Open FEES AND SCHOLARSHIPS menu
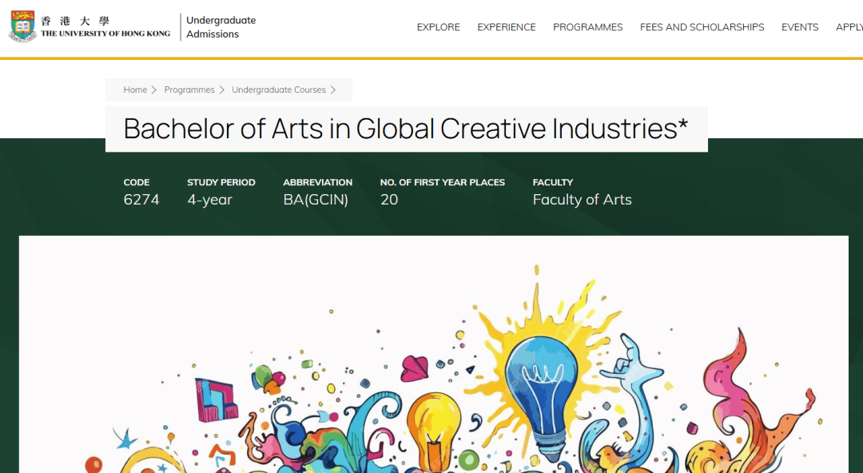 tap(702, 27)
